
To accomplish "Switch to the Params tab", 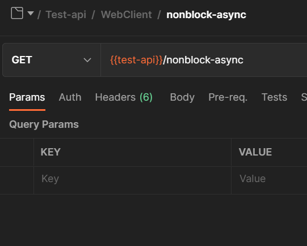I will click(27, 97).
